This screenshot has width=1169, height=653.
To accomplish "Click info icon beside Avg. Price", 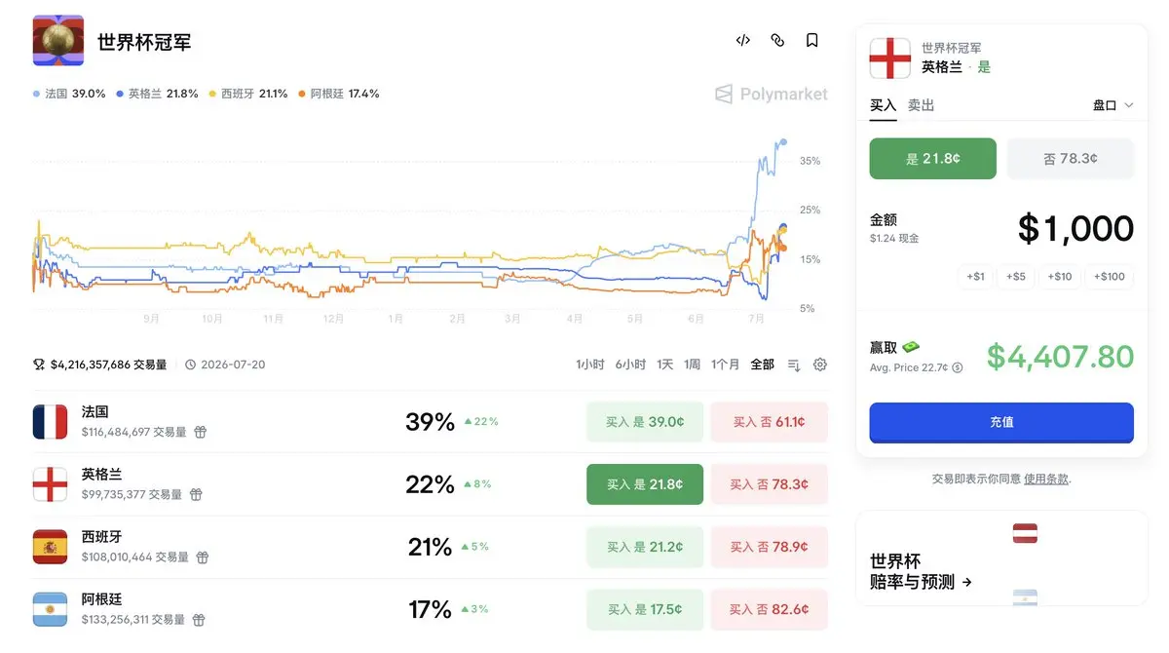I will [x=958, y=368].
